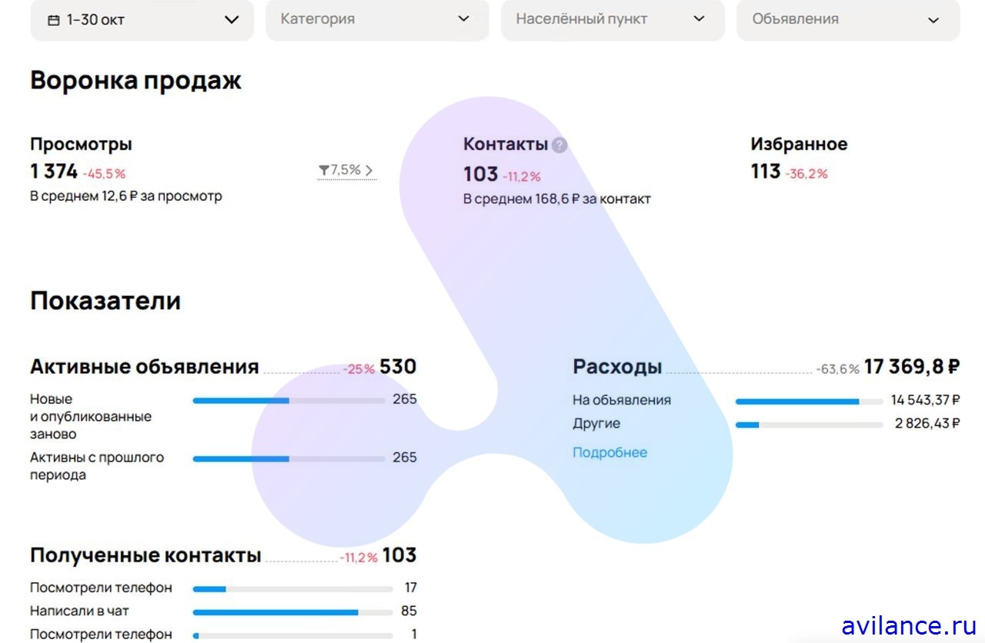
Task: Expand the Категория filter dropdown
Action: (x=377, y=20)
